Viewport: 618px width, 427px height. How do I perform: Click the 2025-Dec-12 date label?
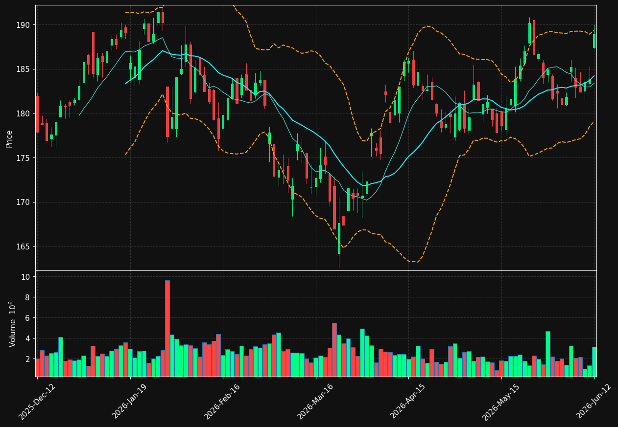click(x=37, y=401)
